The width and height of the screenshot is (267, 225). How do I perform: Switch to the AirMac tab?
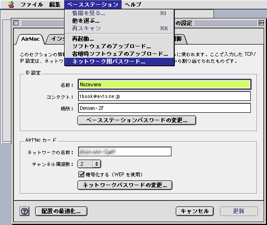[x=30, y=39]
